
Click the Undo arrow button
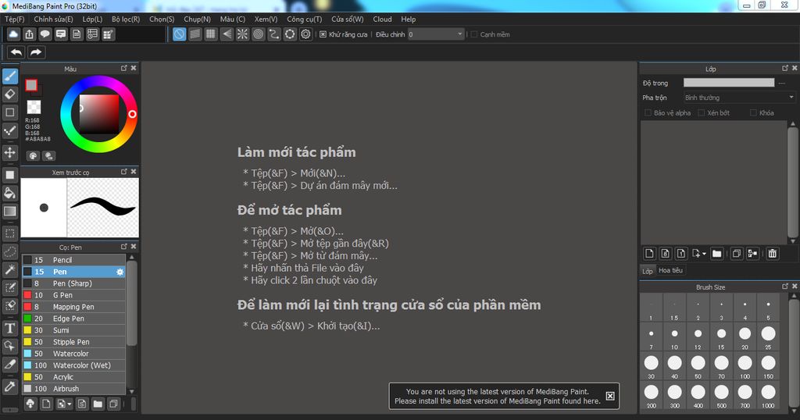tap(16, 52)
